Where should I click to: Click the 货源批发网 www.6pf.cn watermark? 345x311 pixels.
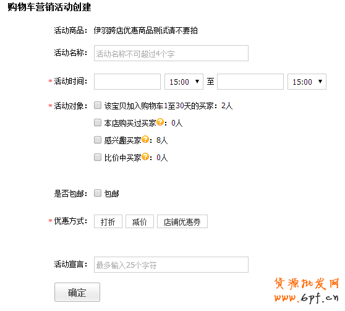(x=307, y=290)
